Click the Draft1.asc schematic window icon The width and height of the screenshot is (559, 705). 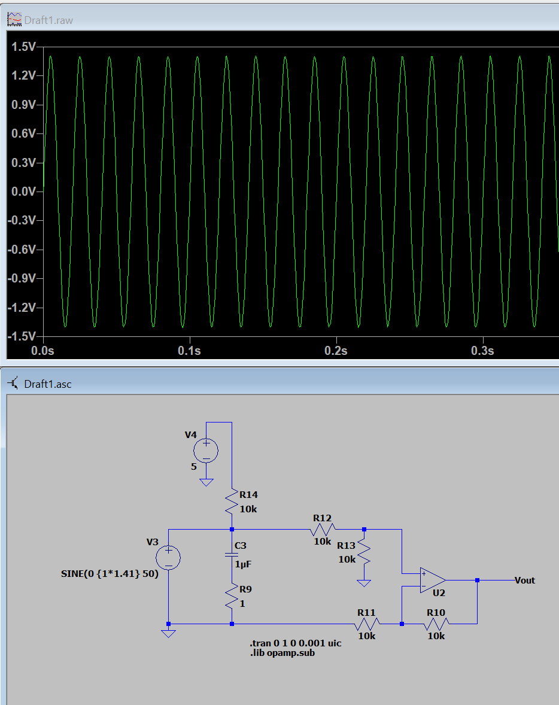[14, 383]
